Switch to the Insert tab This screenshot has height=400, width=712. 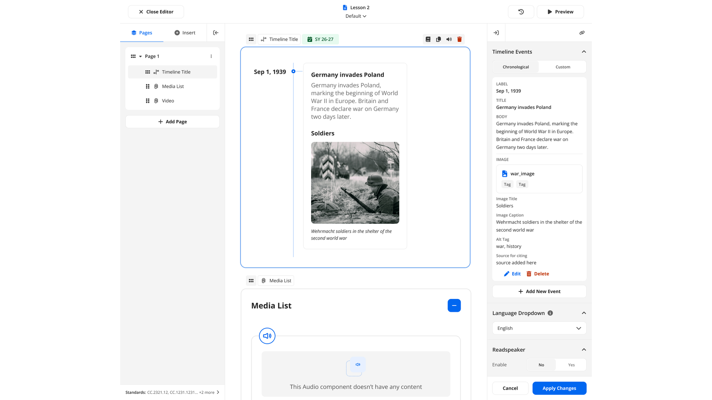tap(185, 33)
